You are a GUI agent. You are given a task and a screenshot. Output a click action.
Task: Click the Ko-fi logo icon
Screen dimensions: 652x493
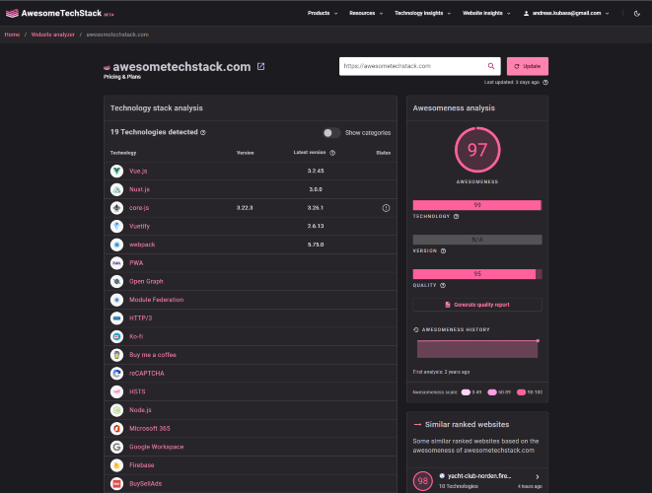[116, 336]
